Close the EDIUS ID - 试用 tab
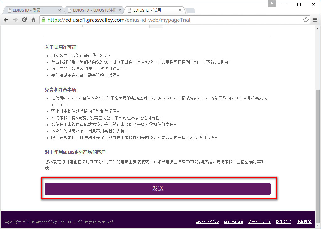This screenshot has height=229, width=321. 180,10
